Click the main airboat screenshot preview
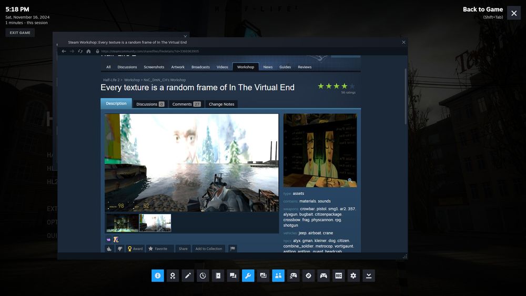526x296 pixels. [191, 163]
